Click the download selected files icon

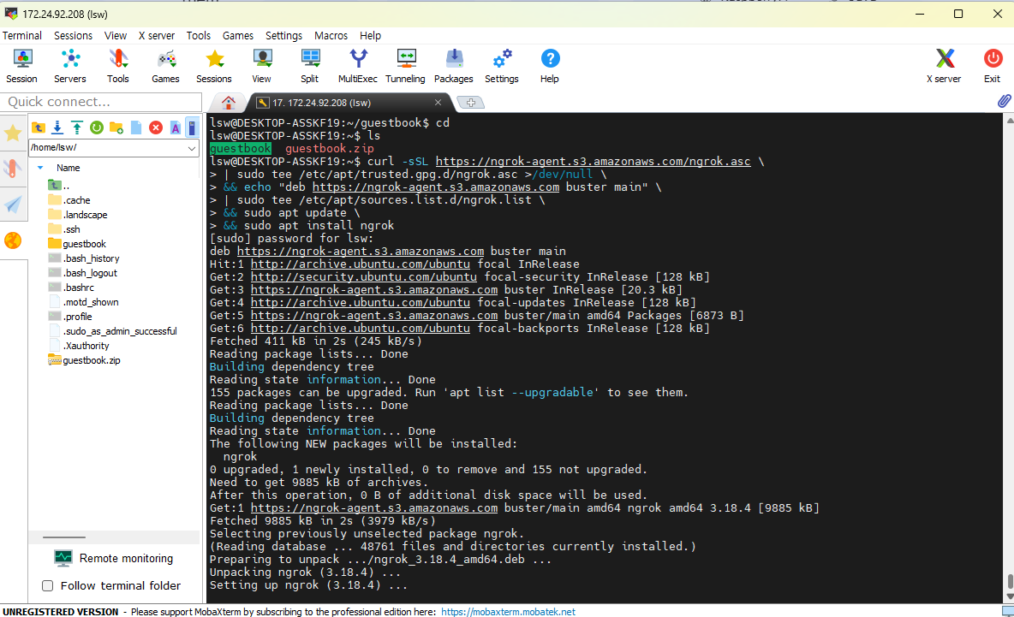[x=57, y=128]
